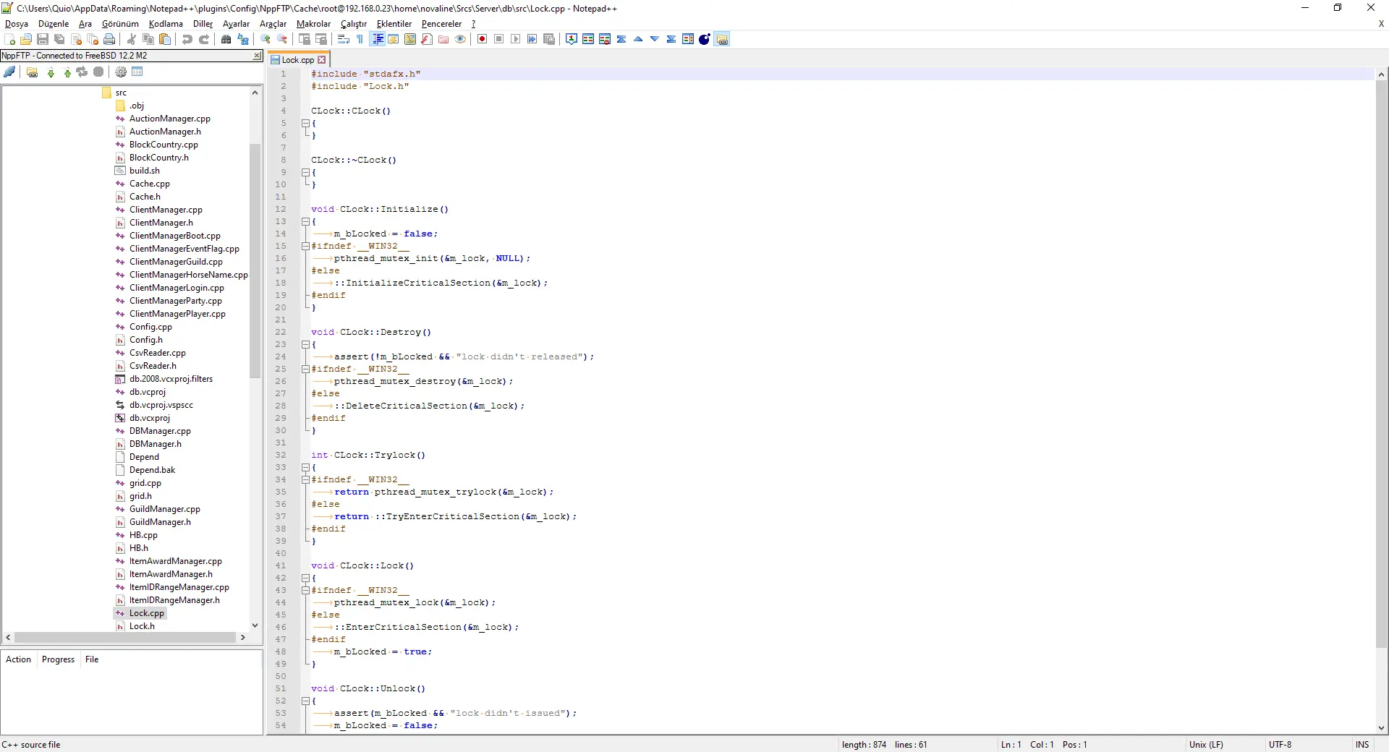1389x752 pixels.
Task: Click the Print toolbar icon
Action: click(109, 39)
